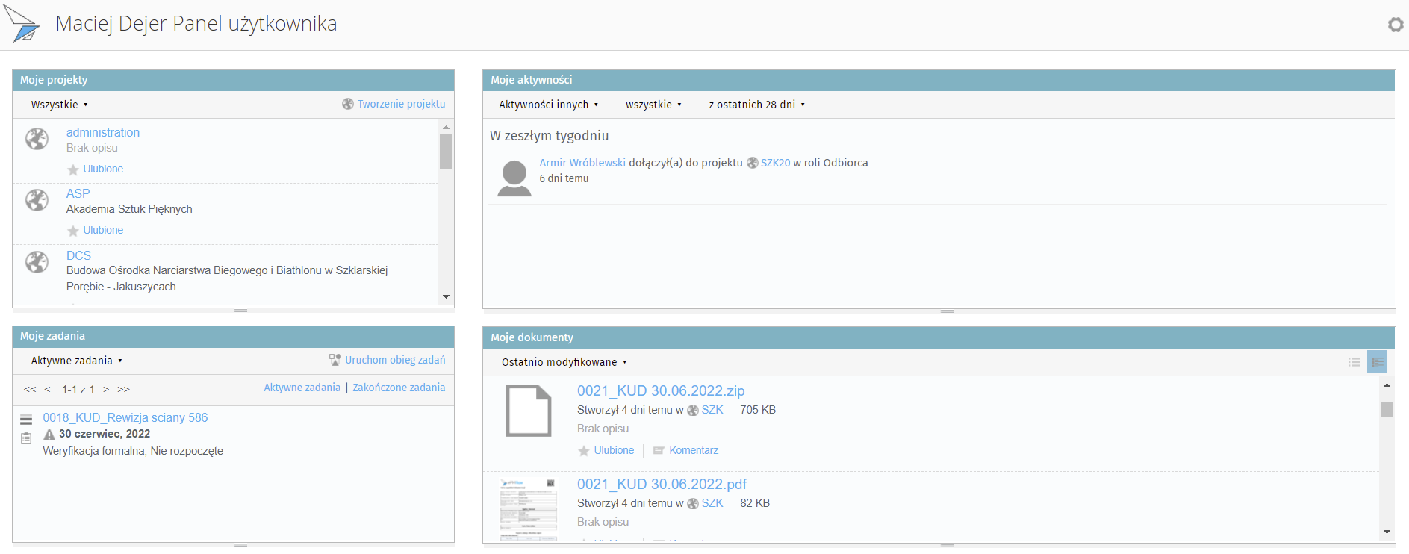Switch documents to detailed list view icon
The width and height of the screenshot is (1409, 554).
click(1377, 362)
